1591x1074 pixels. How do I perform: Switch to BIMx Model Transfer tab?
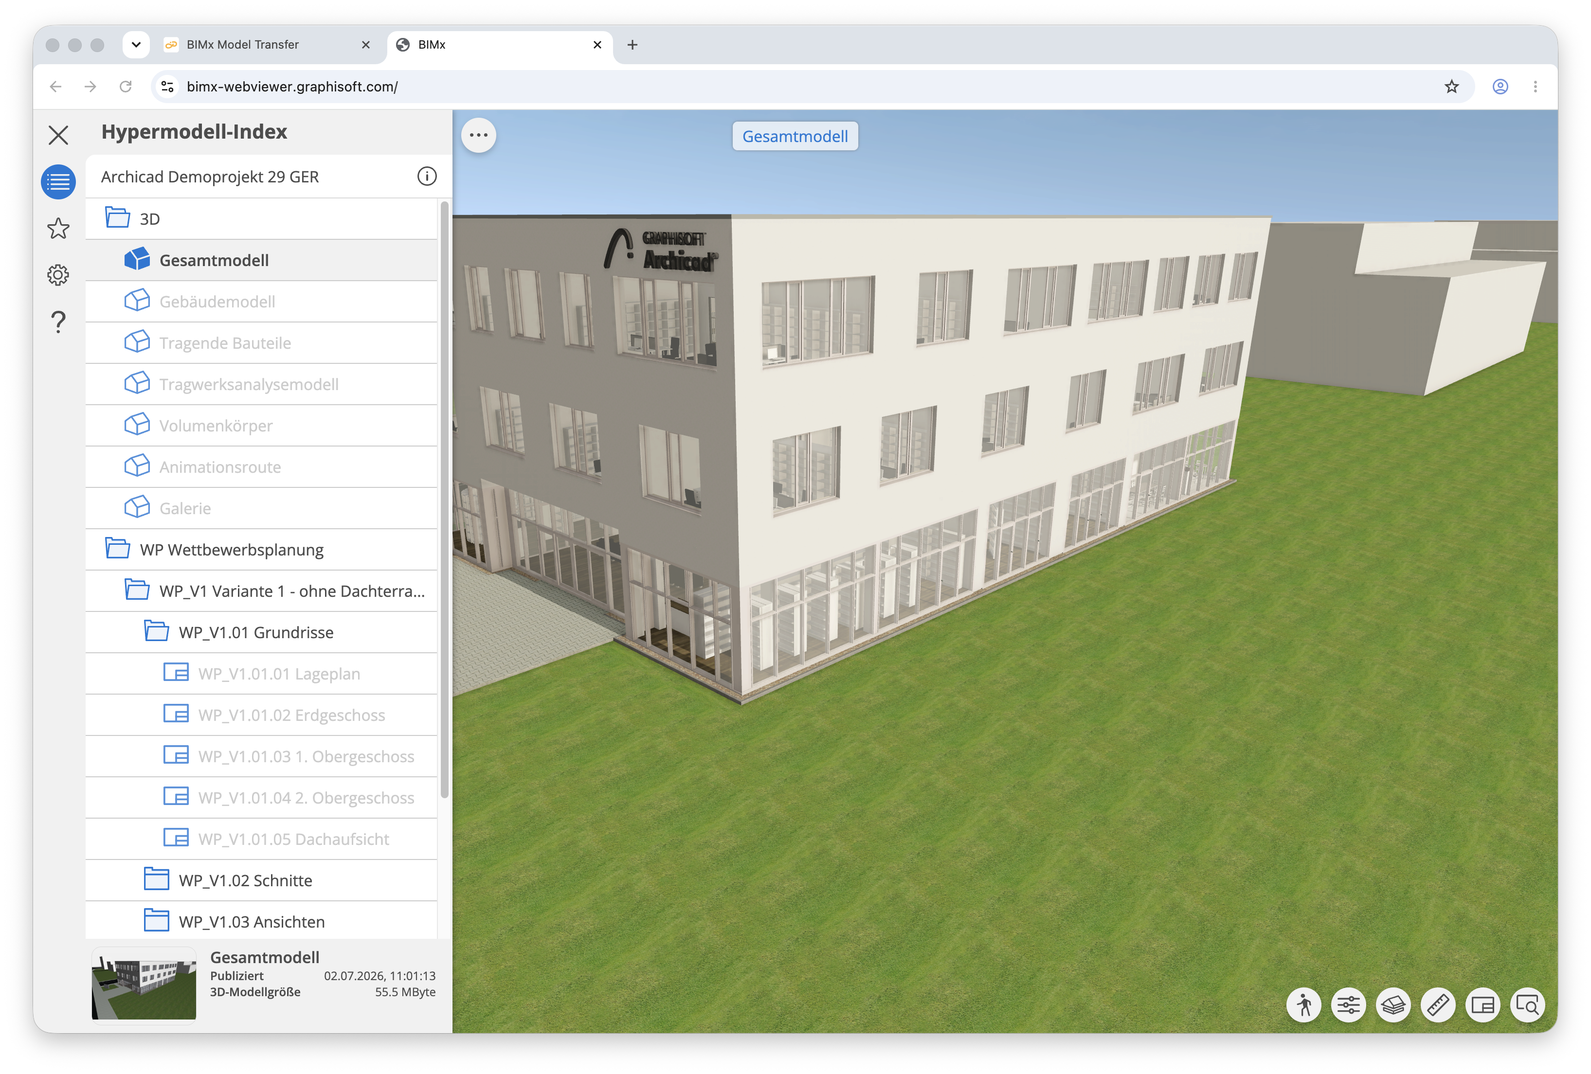point(267,44)
